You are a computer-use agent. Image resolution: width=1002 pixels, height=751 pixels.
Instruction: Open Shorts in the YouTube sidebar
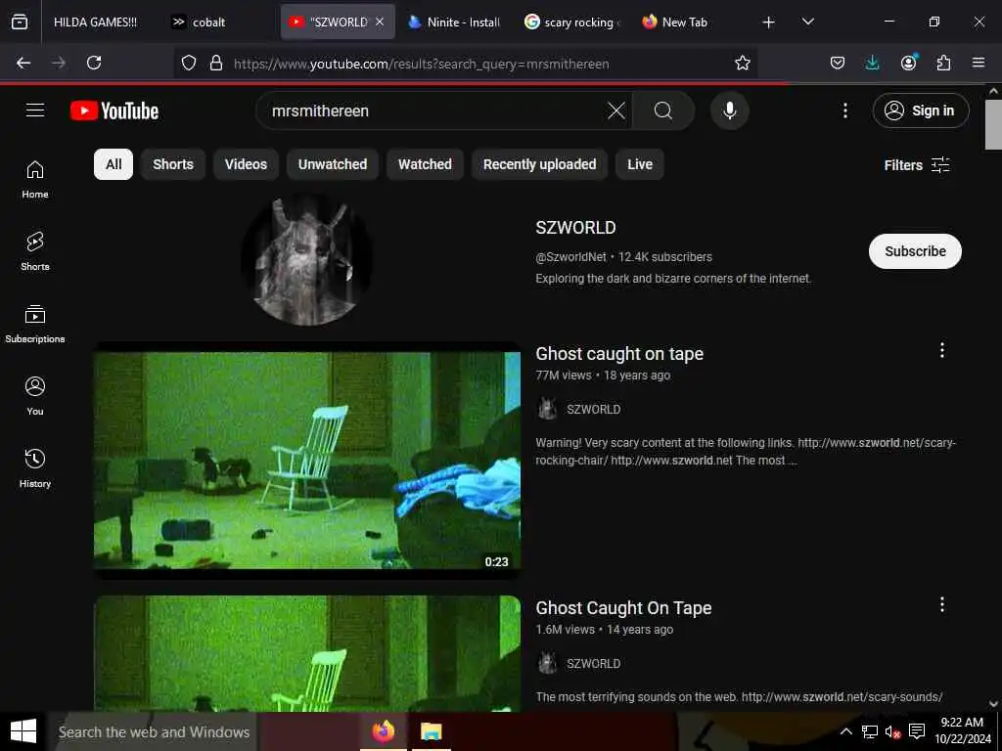pos(35,251)
